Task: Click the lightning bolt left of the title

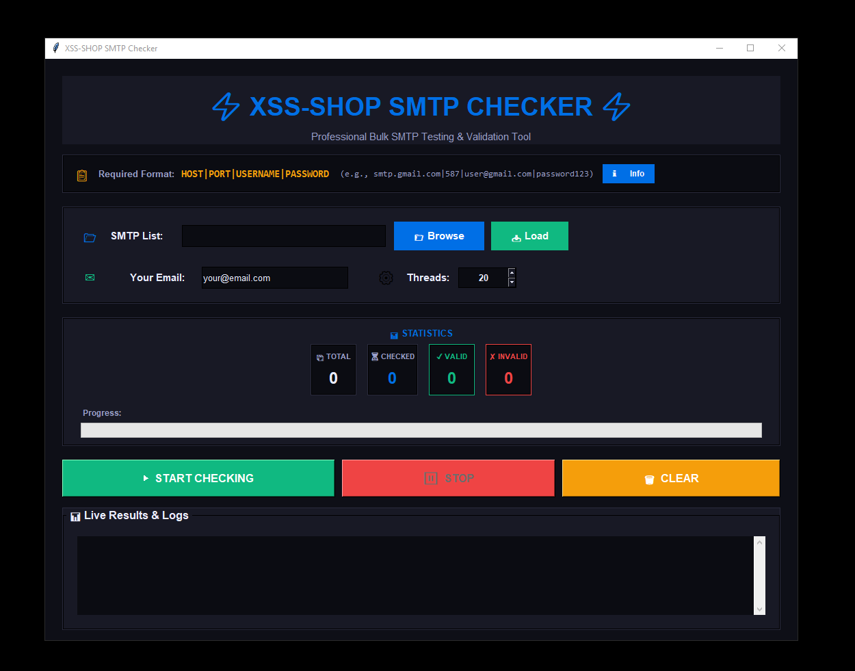Action: click(x=226, y=107)
